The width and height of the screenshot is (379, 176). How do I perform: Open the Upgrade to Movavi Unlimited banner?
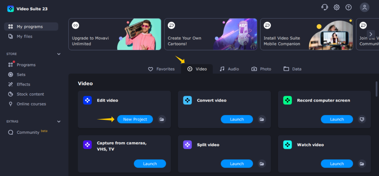click(x=115, y=34)
